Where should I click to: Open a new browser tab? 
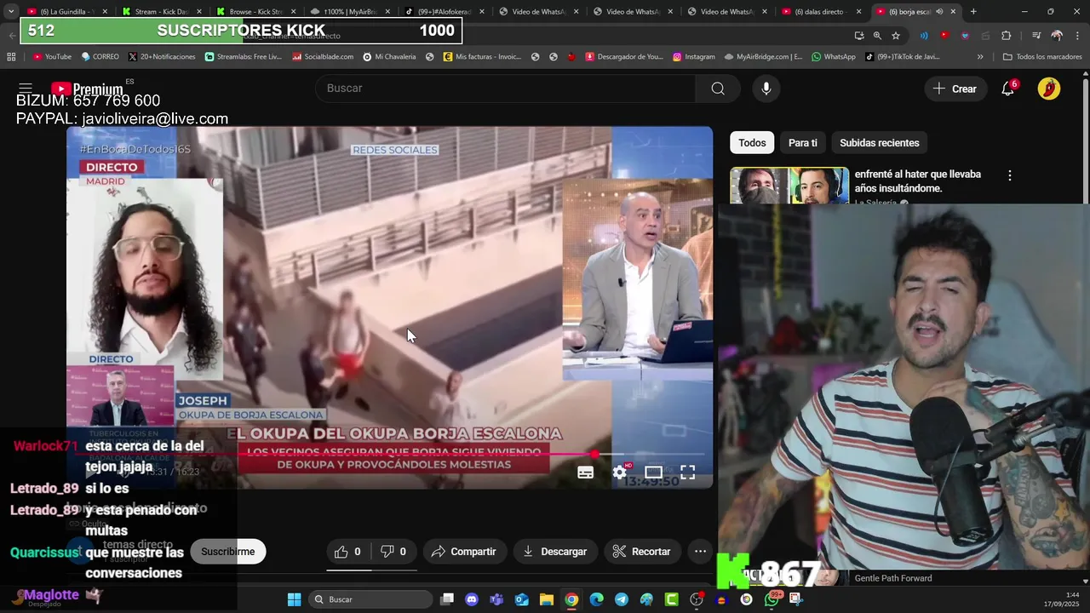(x=973, y=12)
